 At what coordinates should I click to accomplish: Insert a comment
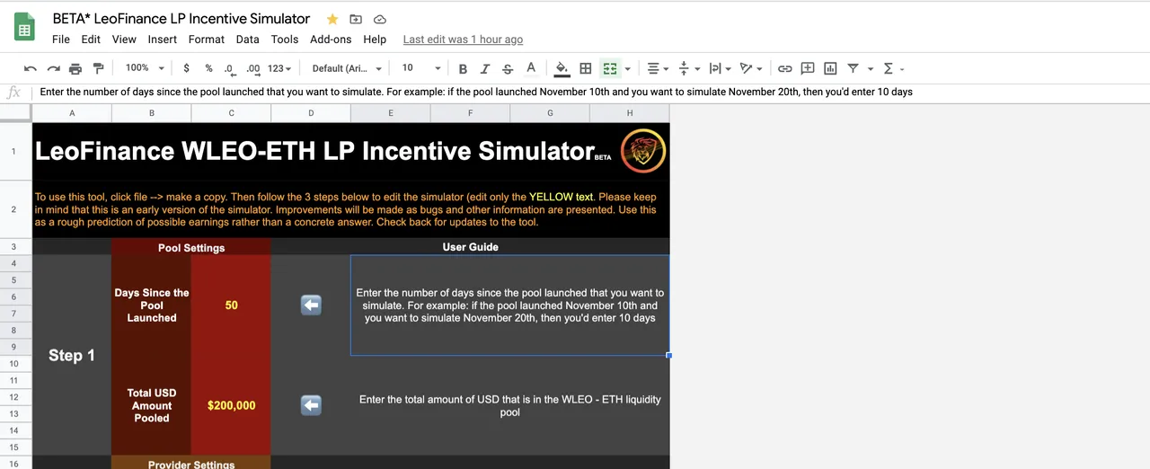(x=808, y=68)
